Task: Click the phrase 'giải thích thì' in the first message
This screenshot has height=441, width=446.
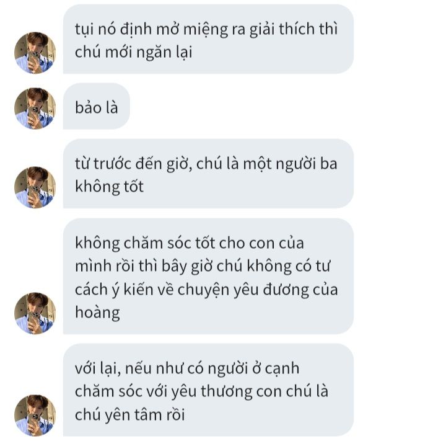Action: 294,30
